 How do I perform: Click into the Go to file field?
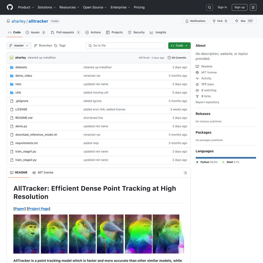coord(125,45)
